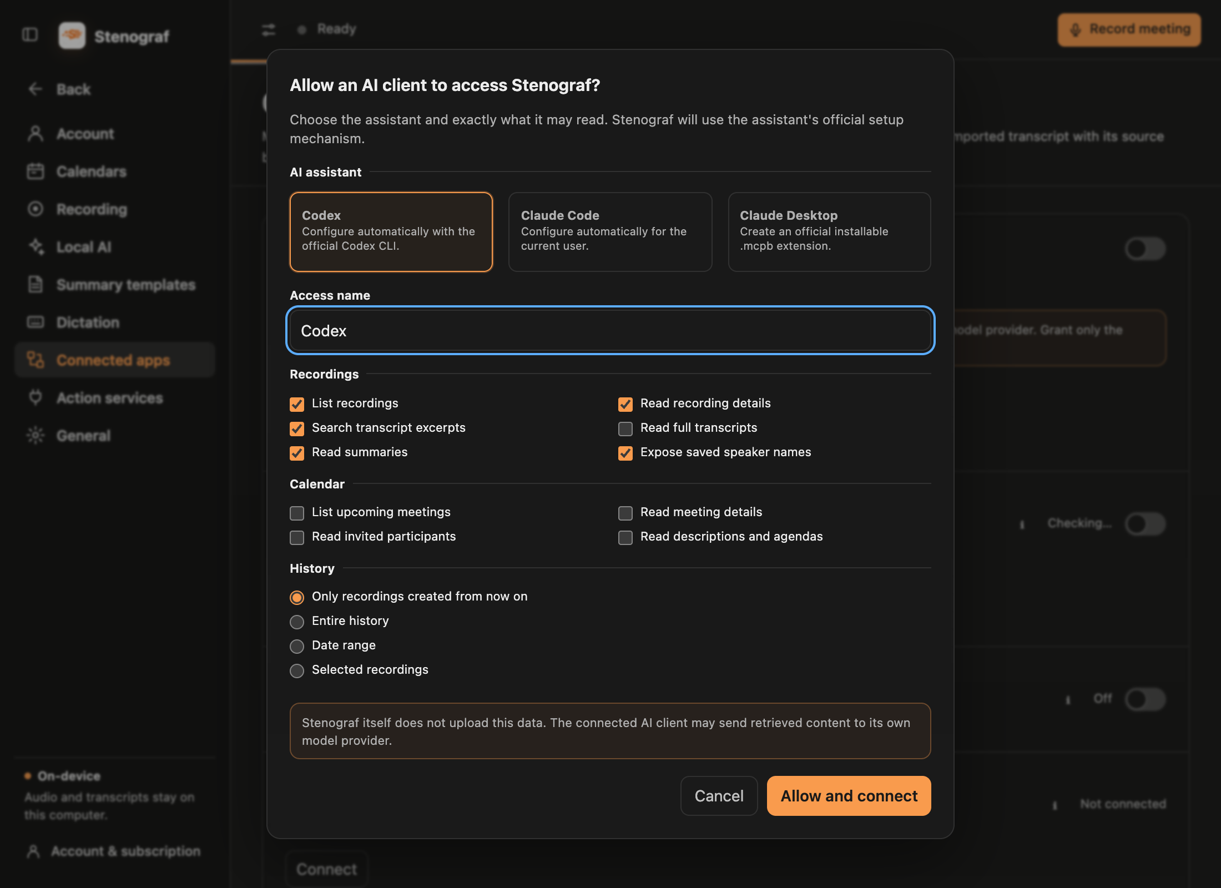Open Connected apps icon
This screenshot has height=888, width=1221.
[x=36, y=360]
